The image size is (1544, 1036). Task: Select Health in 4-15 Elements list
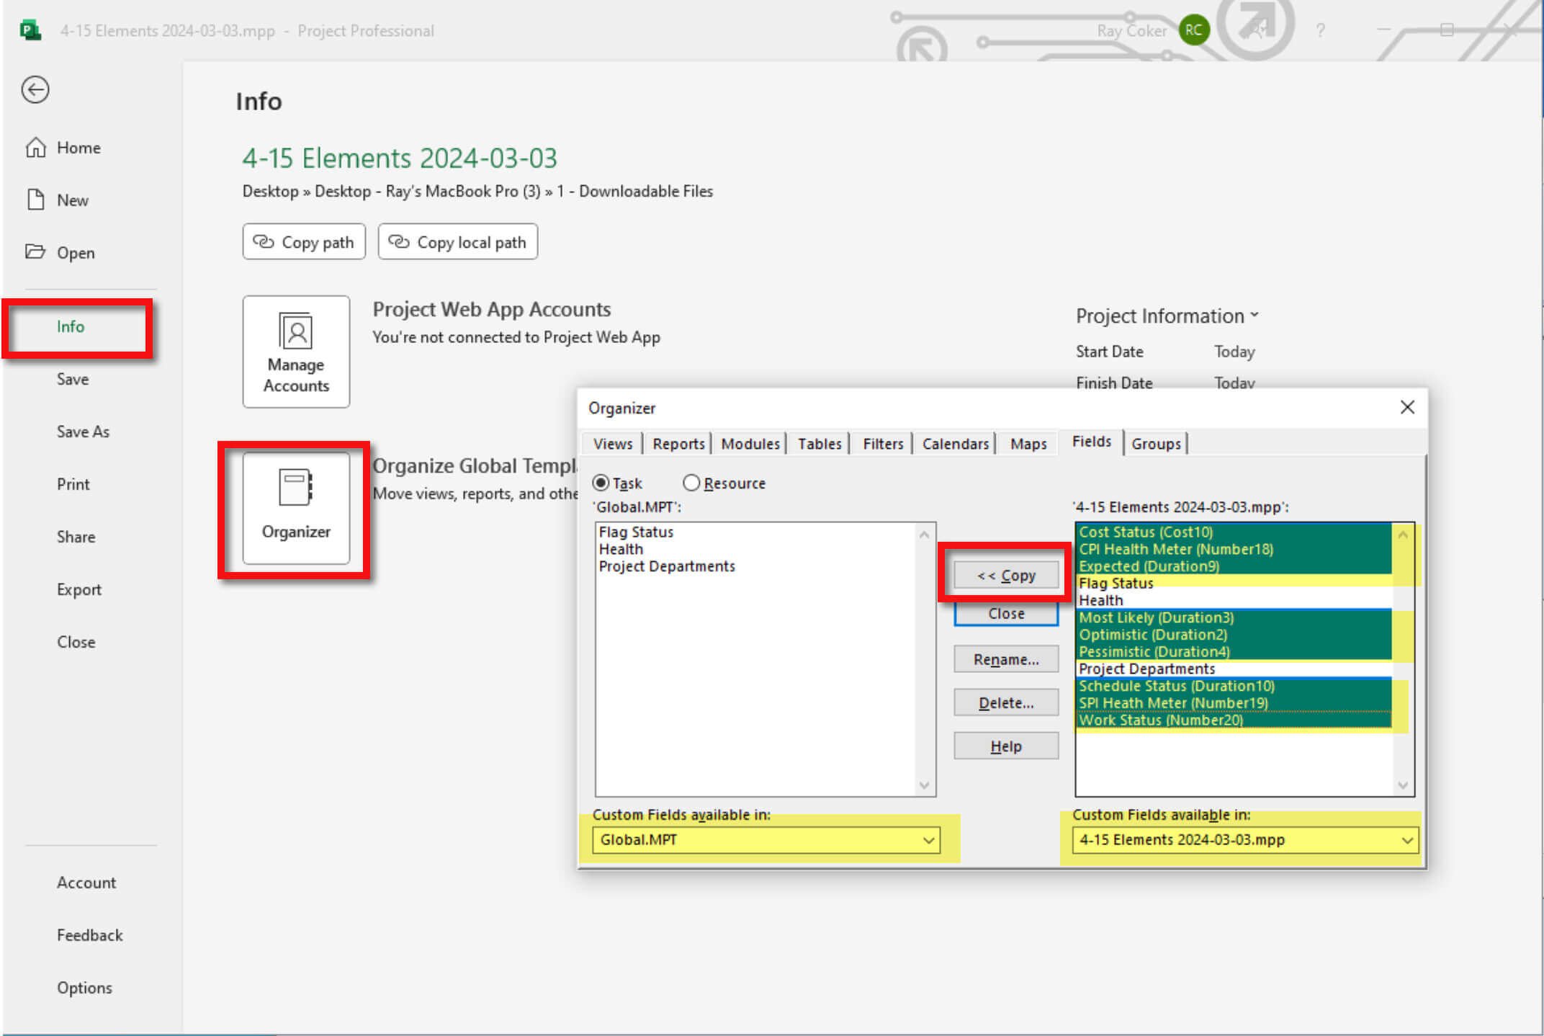(x=1234, y=600)
